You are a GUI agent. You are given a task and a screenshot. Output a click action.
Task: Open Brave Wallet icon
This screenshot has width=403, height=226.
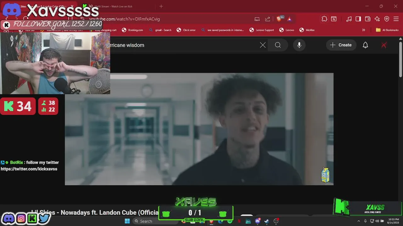pyautogui.click(x=368, y=19)
